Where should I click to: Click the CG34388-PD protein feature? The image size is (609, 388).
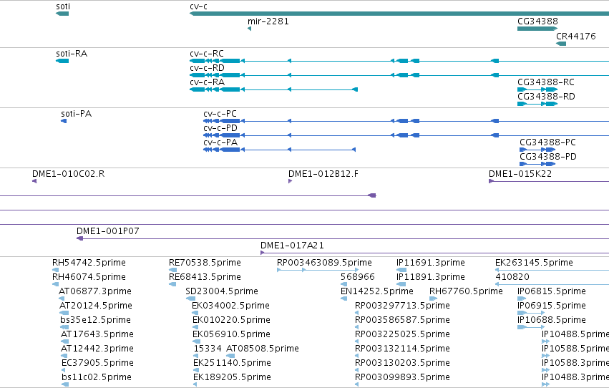537,164
